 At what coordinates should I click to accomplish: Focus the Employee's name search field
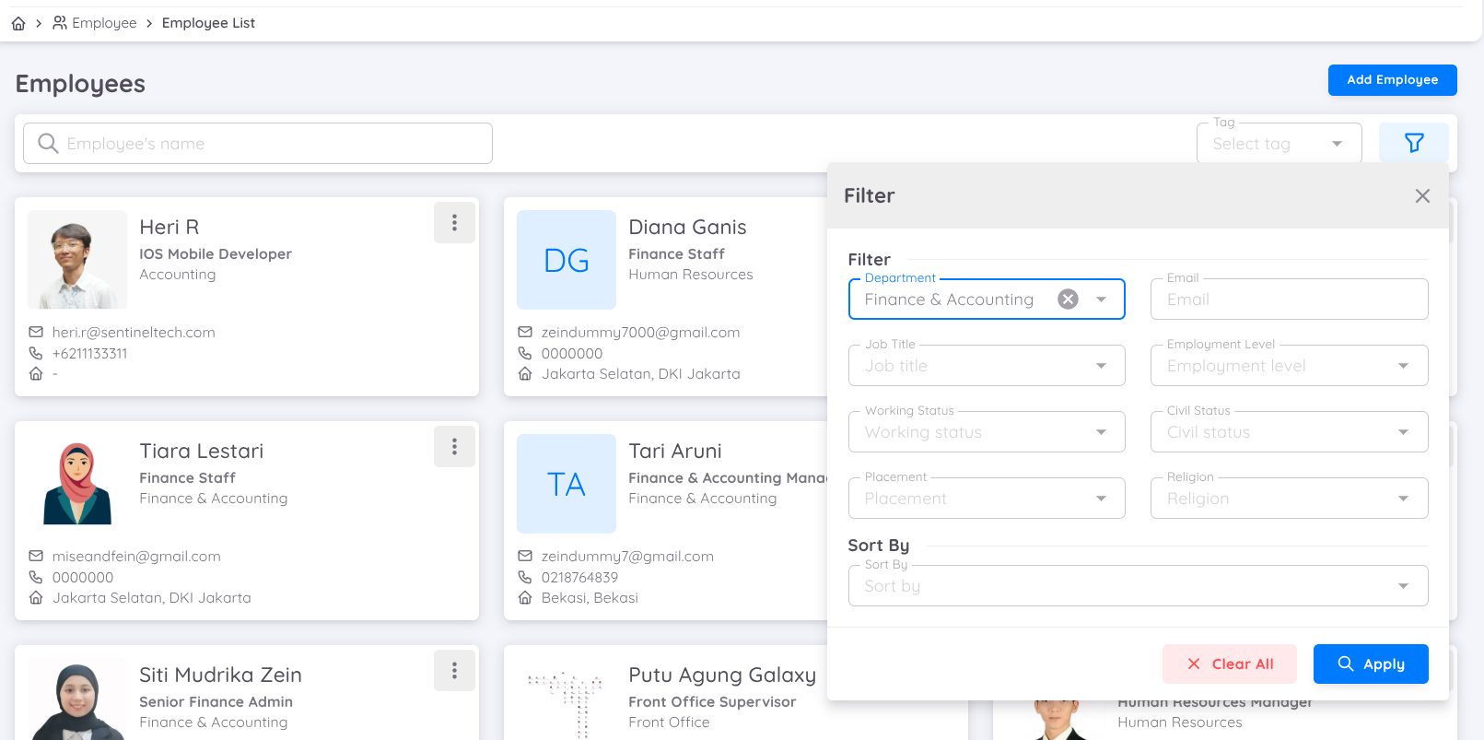pos(258,144)
